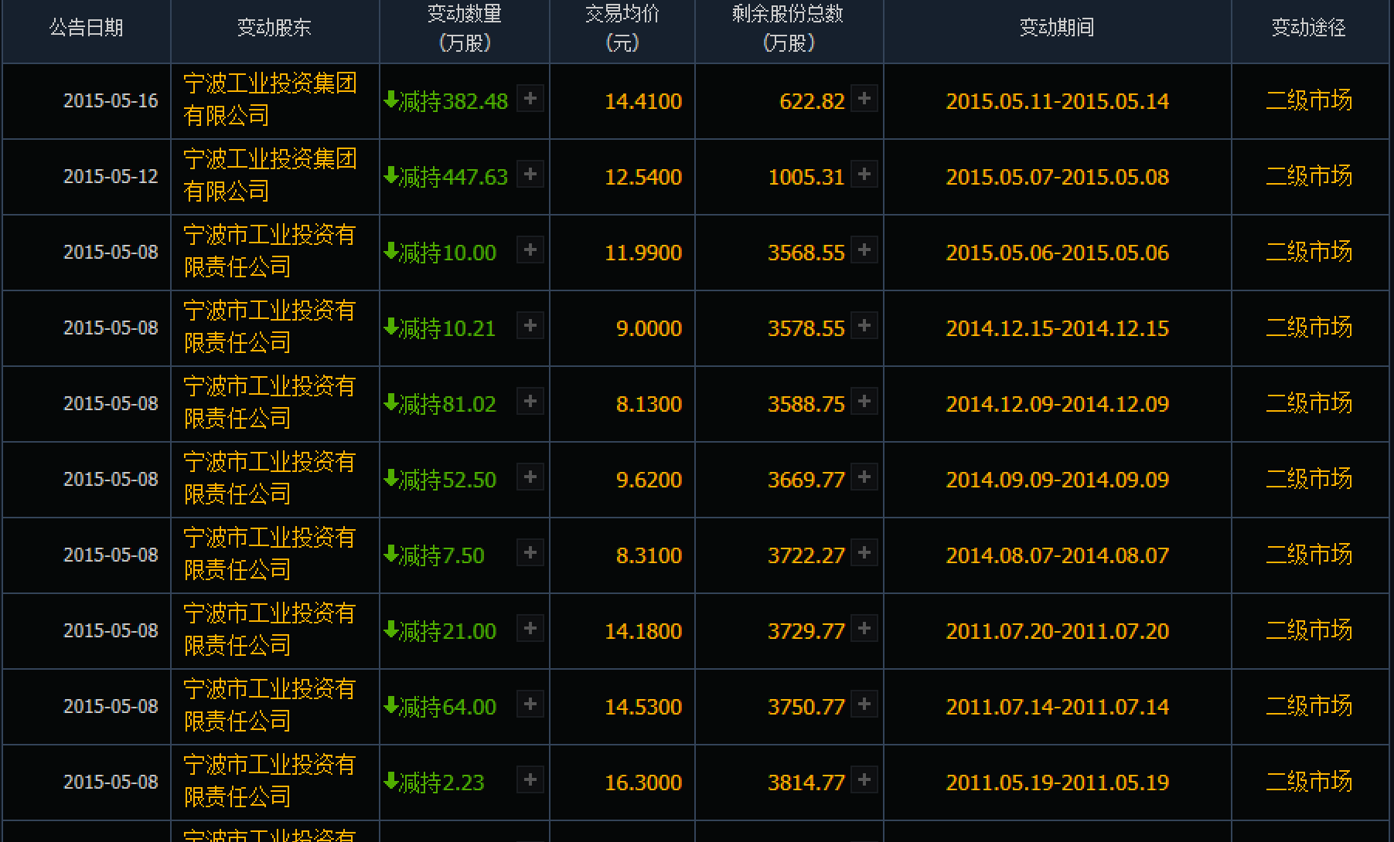Click the period 2014.08.07-2014.08.07
Image resolution: width=1394 pixels, height=842 pixels.
(x=1058, y=555)
